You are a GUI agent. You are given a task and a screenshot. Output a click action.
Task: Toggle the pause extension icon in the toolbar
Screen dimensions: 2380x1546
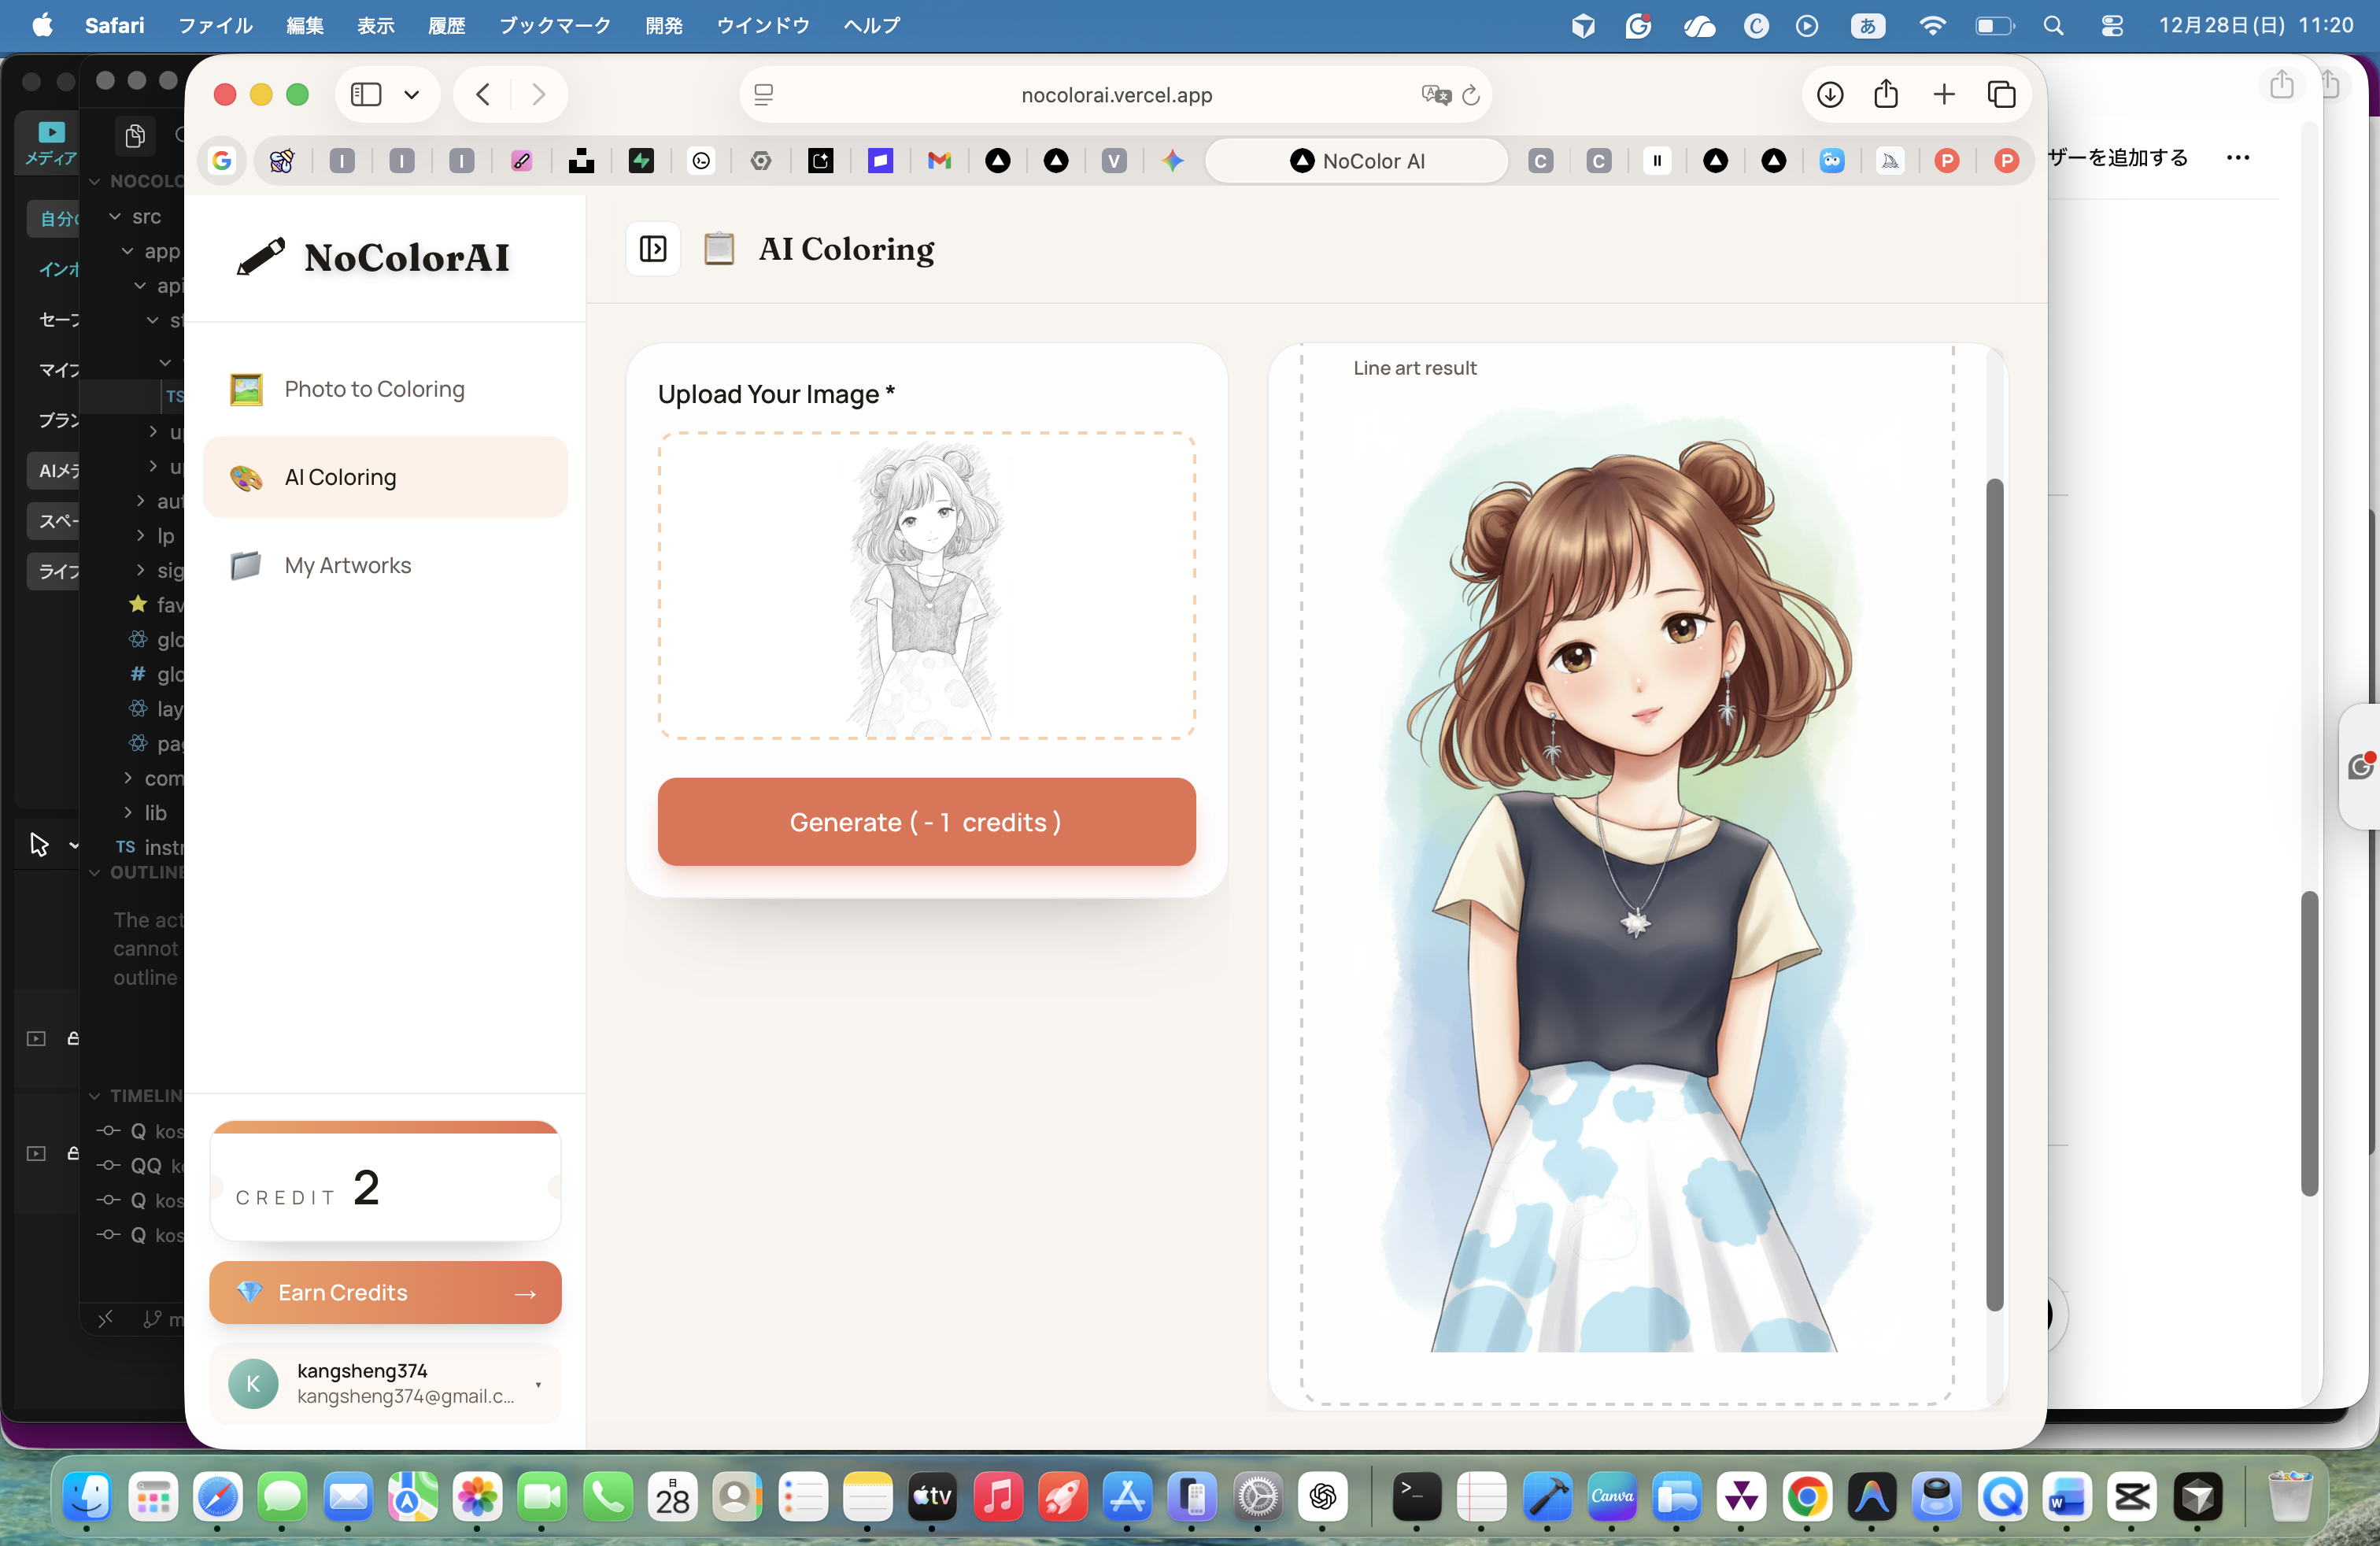point(1657,161)
